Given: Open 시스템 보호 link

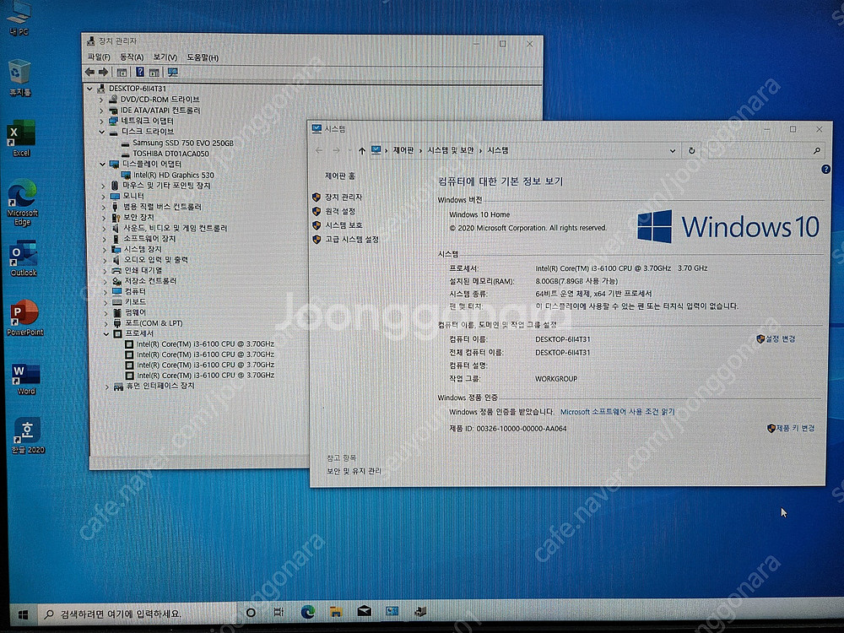Looking at the screenshot, I should tap(344, 225).
